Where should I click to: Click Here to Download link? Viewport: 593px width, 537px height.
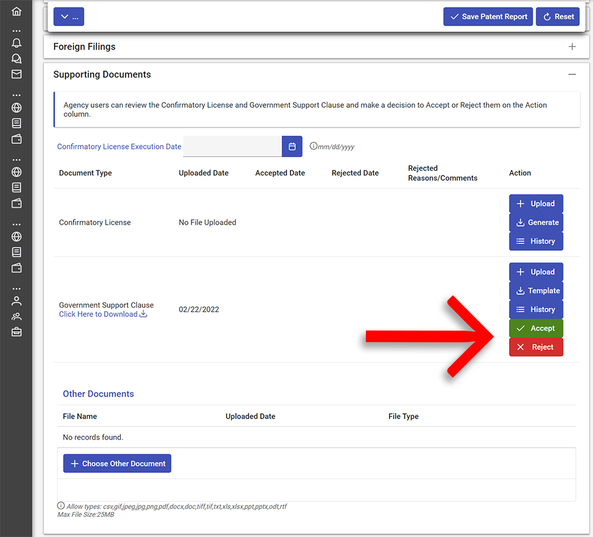coord(103,315)
